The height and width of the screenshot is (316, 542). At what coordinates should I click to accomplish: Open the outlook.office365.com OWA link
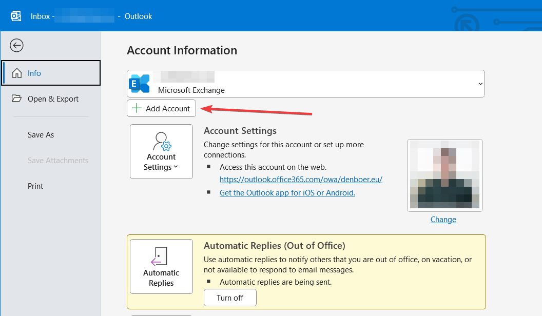coord(301,180)
